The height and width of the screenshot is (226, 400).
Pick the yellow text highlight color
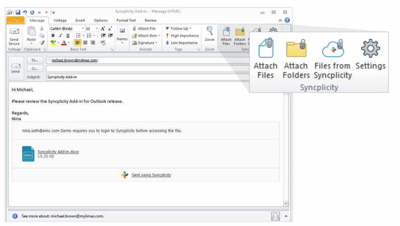53,42
